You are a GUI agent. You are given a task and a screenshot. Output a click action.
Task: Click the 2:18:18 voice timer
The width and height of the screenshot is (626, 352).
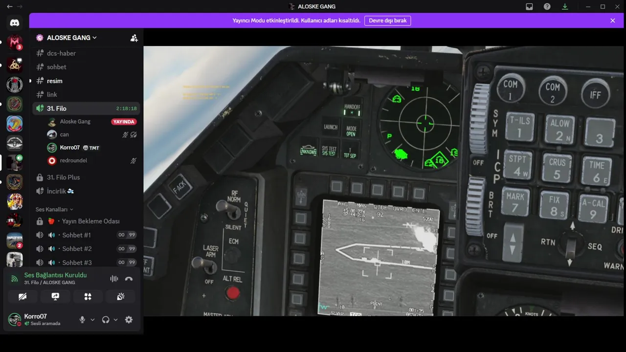click(127, 109)
